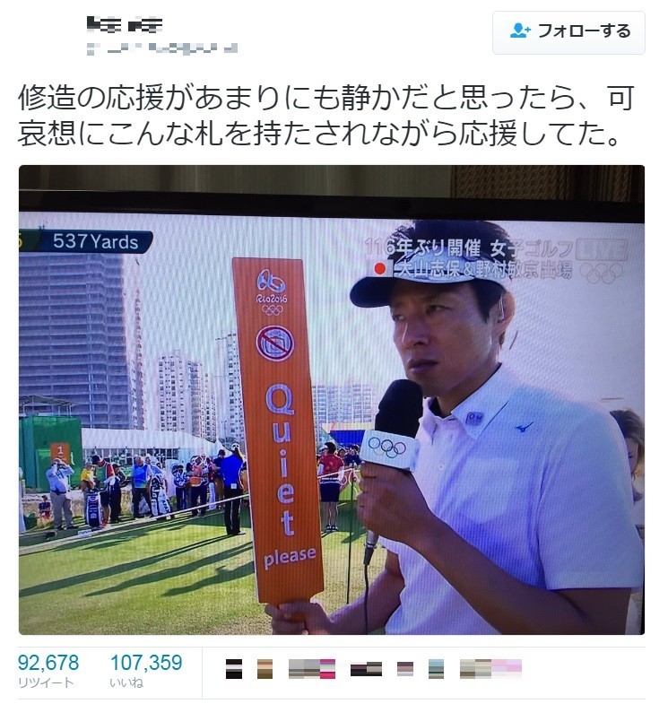Click the フォローする follow button
The height and width of the screenshot is (704, 668).
pos(568,33)
